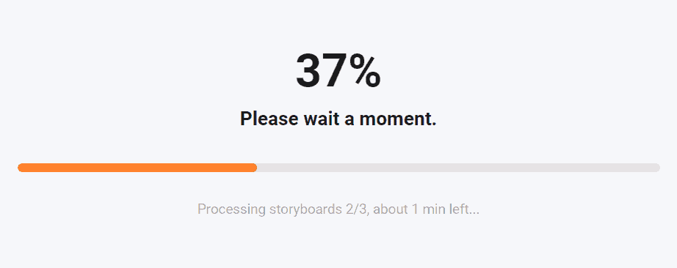Click the word "Processing" in status line

pos(231,209)
